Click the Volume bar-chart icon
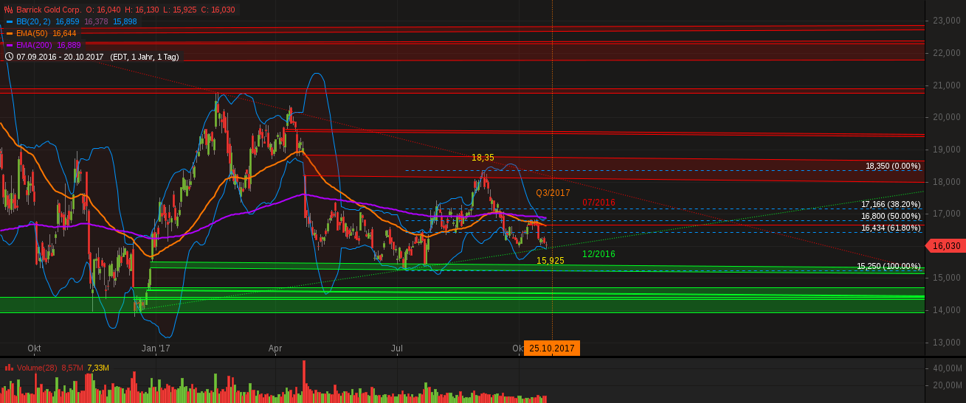 9,367
